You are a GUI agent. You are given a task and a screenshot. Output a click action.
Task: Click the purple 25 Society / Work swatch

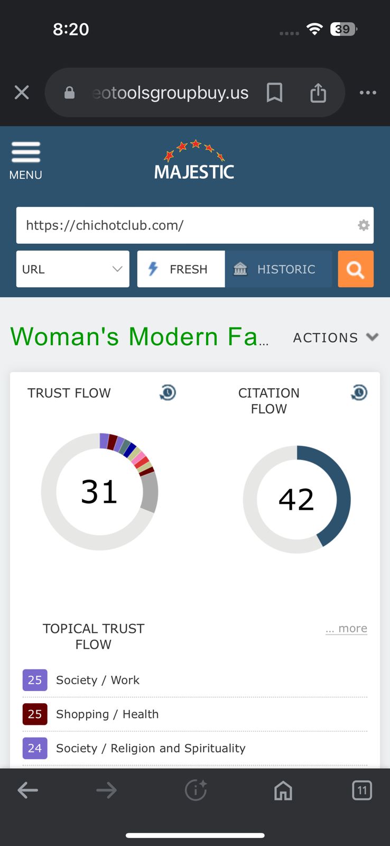35,680
